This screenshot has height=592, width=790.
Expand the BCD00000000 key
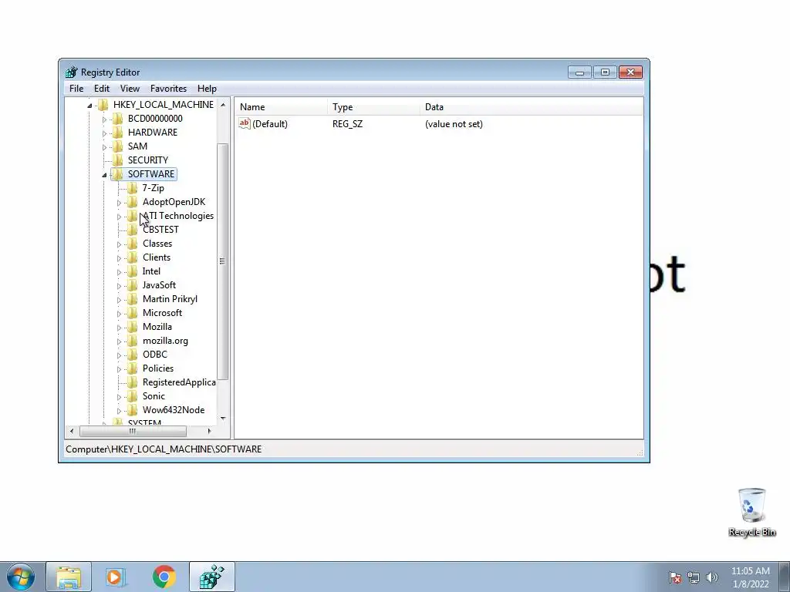pyautogui.click(x=104, y=119)
